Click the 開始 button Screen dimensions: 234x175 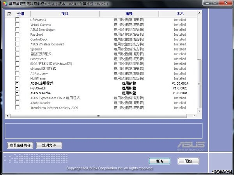tap(188, 161)
